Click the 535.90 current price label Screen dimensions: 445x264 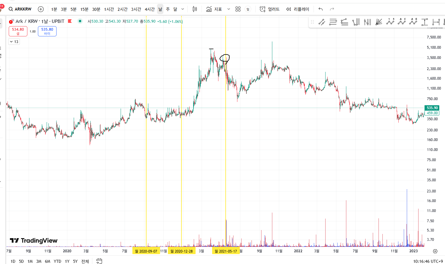click(x=432, y=108)
